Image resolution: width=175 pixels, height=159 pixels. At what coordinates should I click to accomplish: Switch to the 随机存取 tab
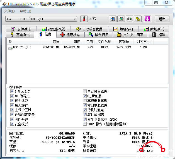(123, 29)
